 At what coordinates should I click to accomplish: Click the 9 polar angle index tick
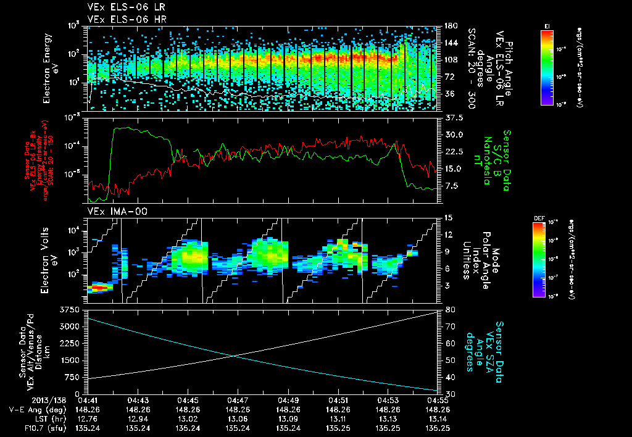click(446, 252)
